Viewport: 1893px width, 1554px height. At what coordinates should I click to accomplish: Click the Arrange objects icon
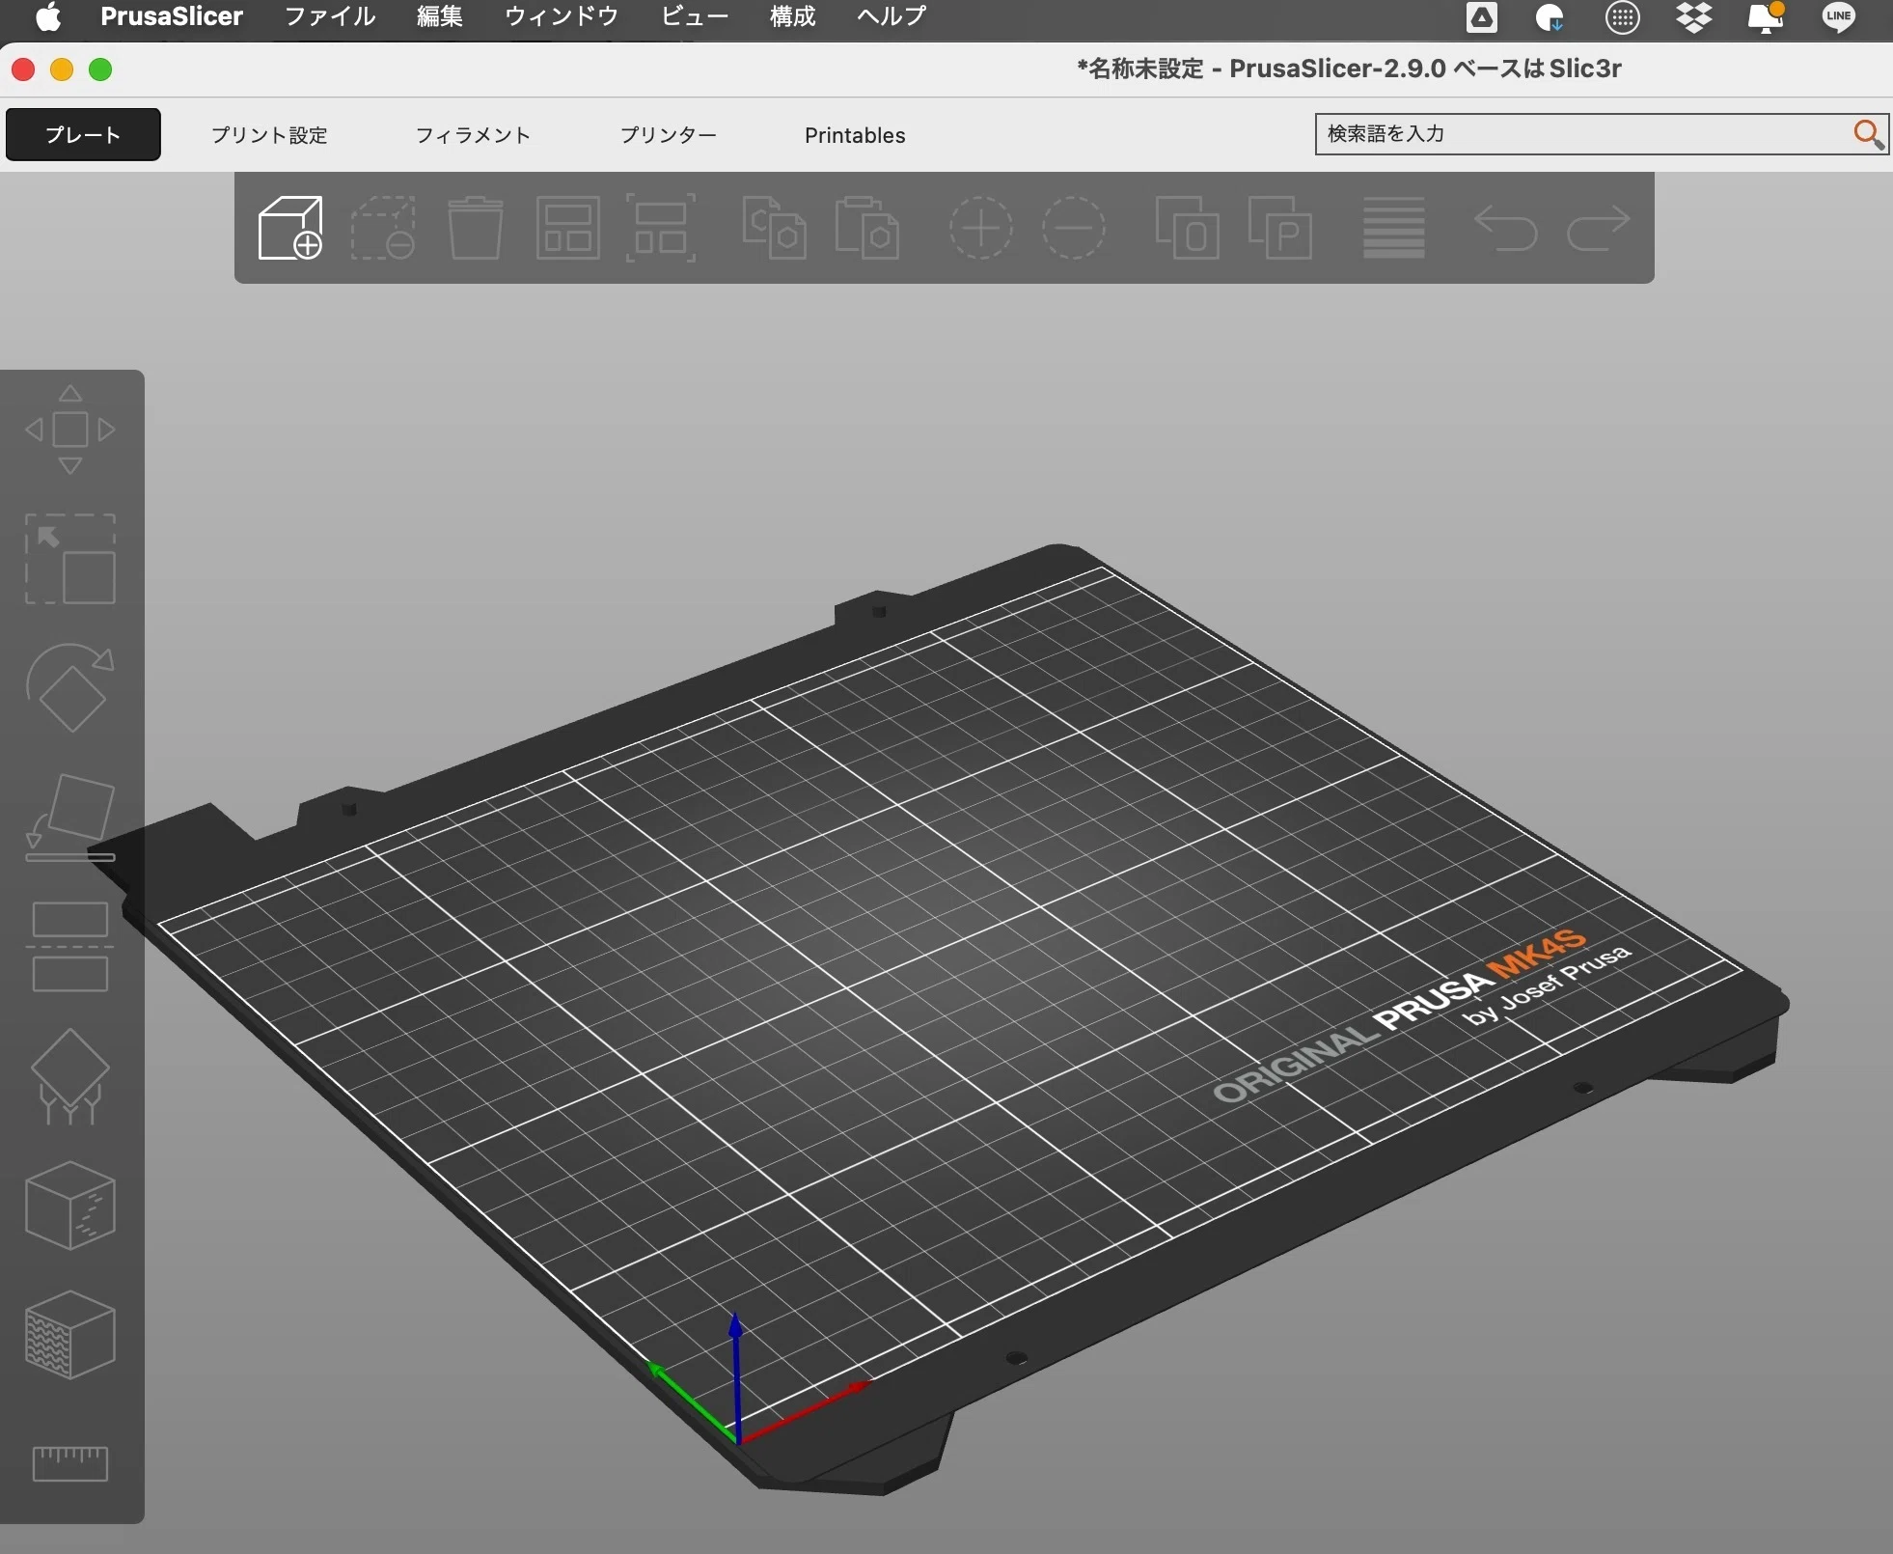pos(568,228)
